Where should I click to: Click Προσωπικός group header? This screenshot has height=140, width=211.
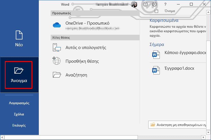point(95,13)
